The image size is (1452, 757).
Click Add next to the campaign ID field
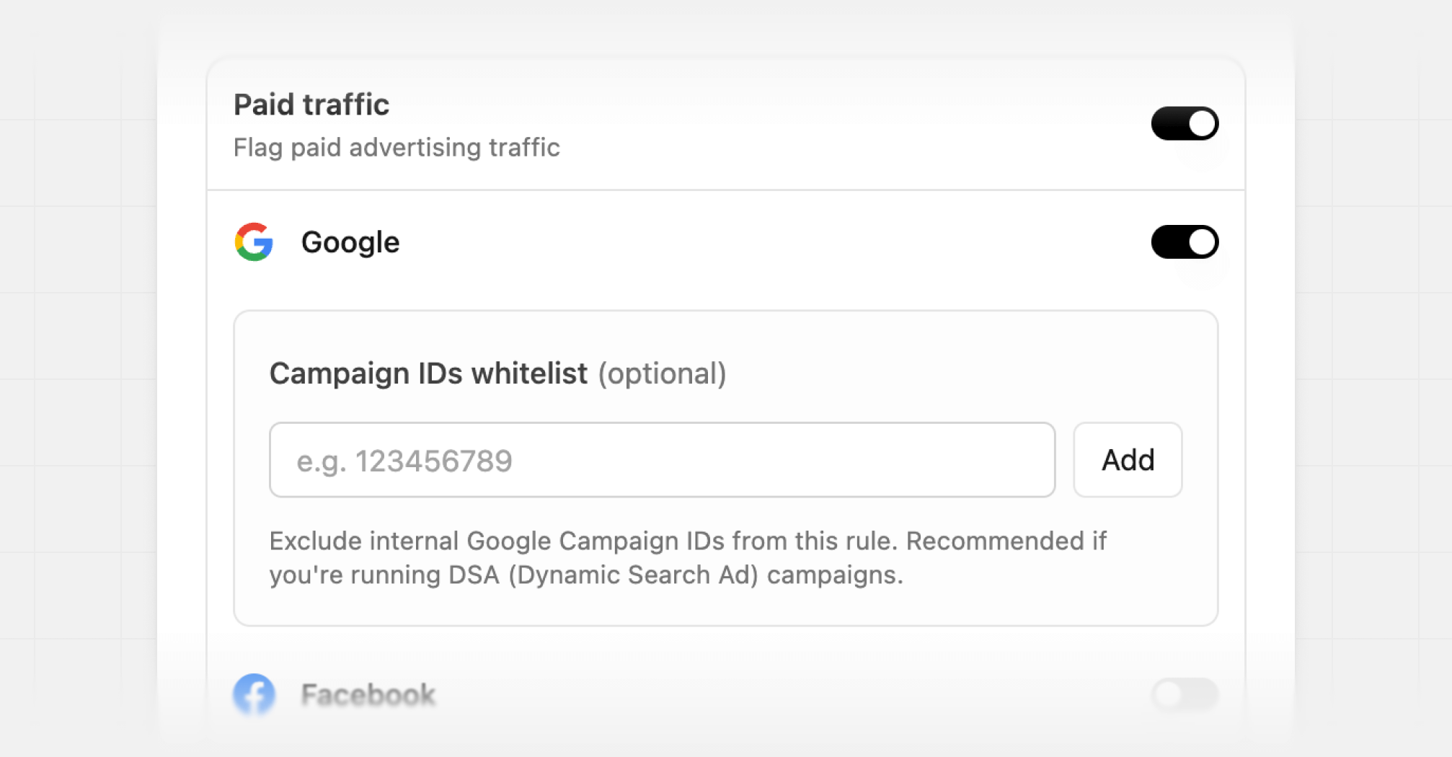1128,459
